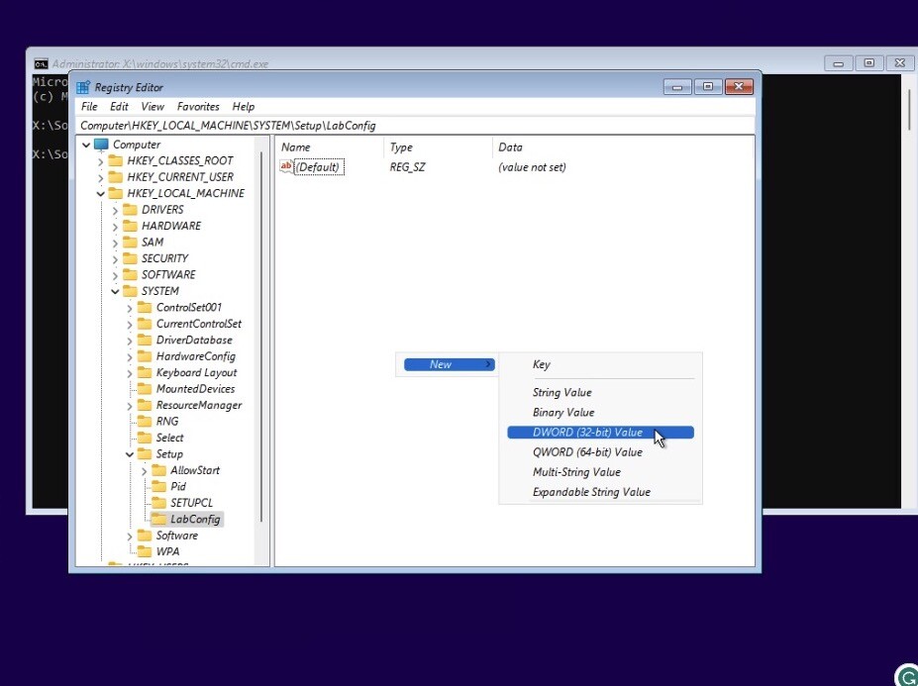
Task: Click the SOFTWARE hive folder icon
Action: (x=130, y=275)
